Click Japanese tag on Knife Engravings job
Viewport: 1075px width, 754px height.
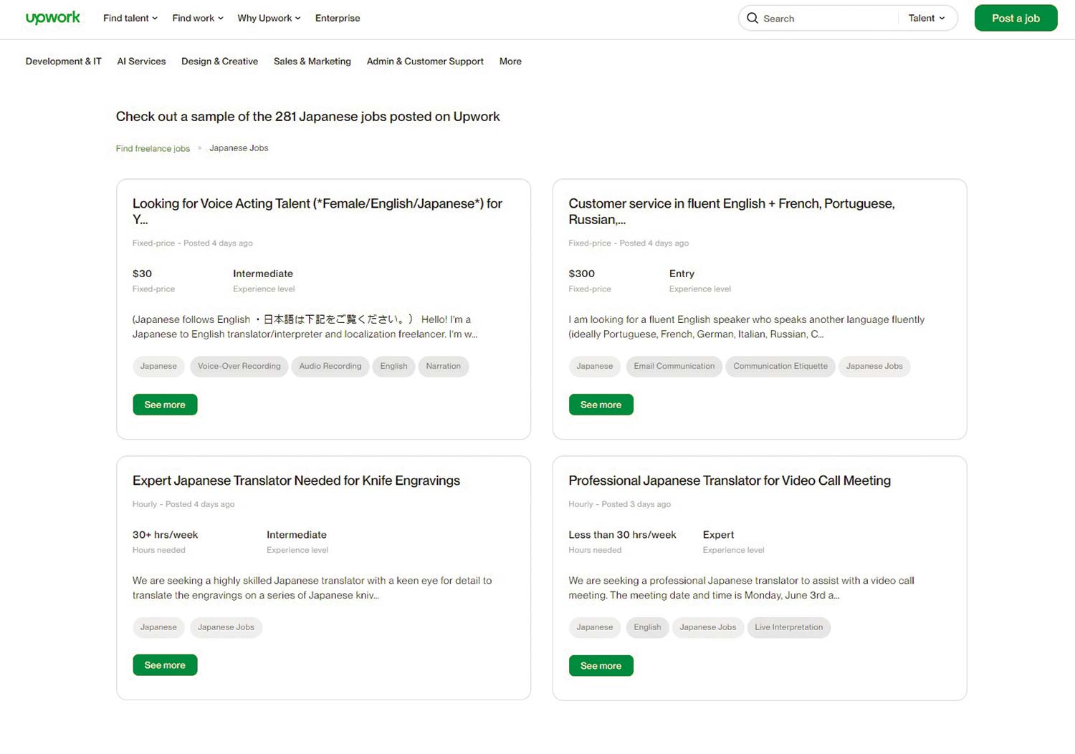tap(158, 627)
